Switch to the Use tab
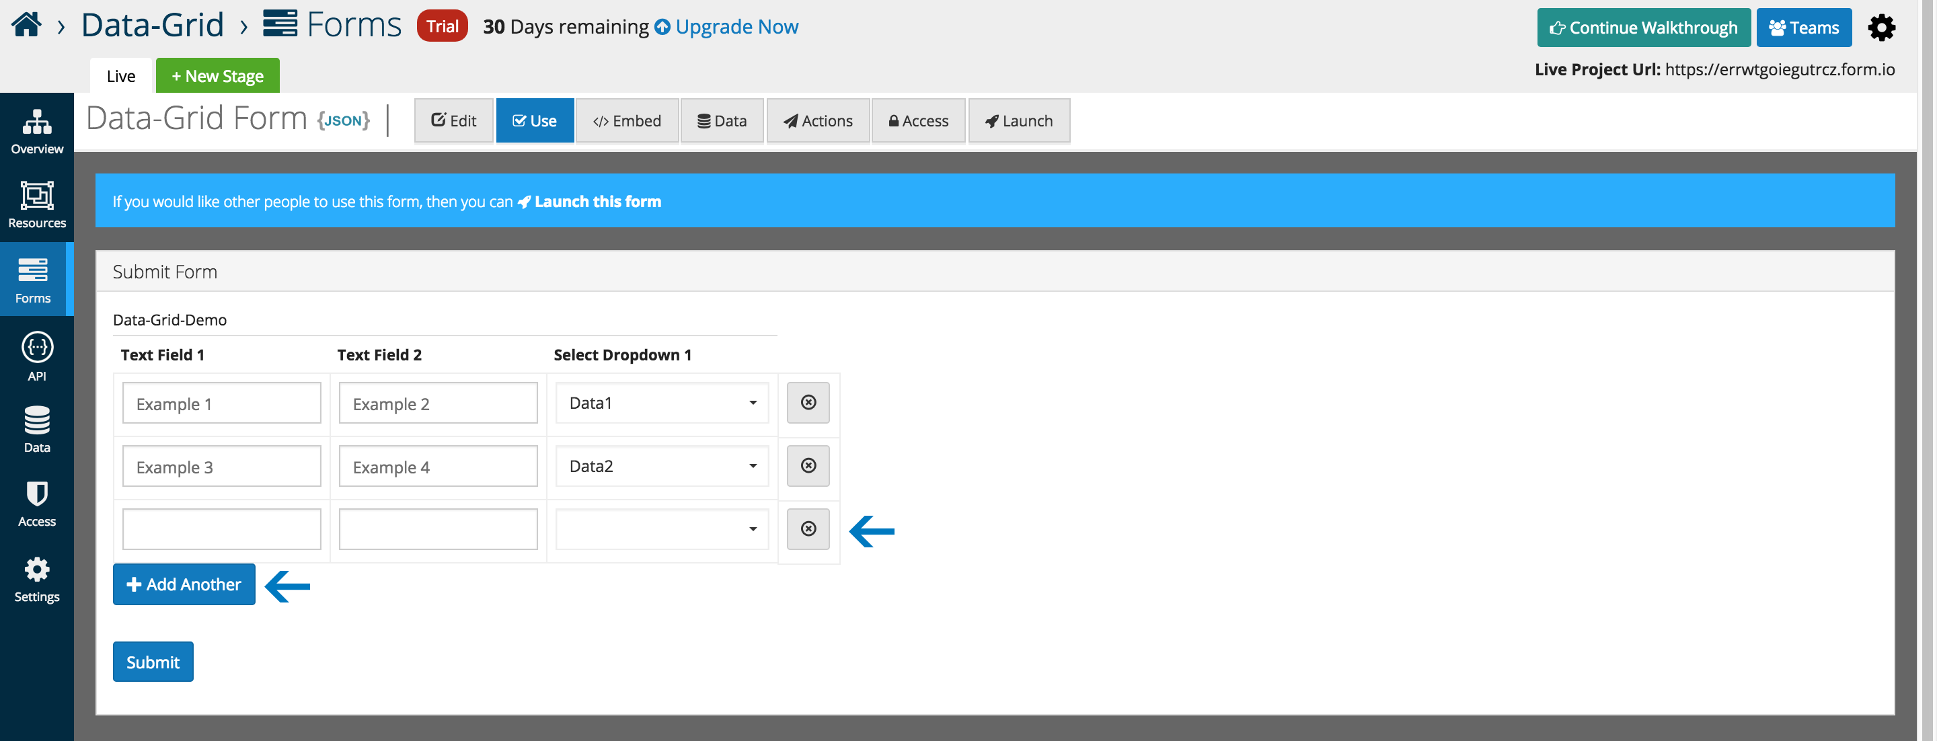Image resolution: width=1937 pixels, height=741 pixels. (x=535, y=120)
